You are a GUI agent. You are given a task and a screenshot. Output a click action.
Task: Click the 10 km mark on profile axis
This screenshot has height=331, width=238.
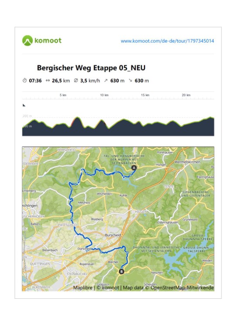[104, 95]
